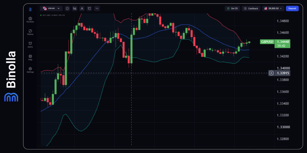This screenshot has height=153, width=307.
Task: Click the Binolla logo icon in sidebar
Action: (30, 9)
